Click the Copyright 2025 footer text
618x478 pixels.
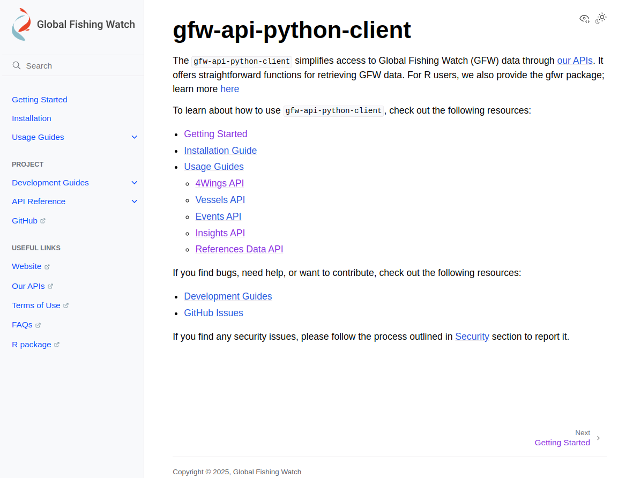pos(237,472)
